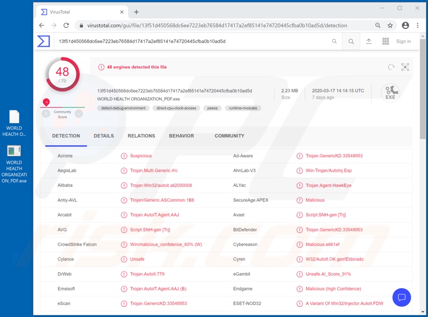The width and height of the screenshot is (428, 317).
Task: Reload the page in Chrome
Action: pyautogui.click(x=66, y=25)
